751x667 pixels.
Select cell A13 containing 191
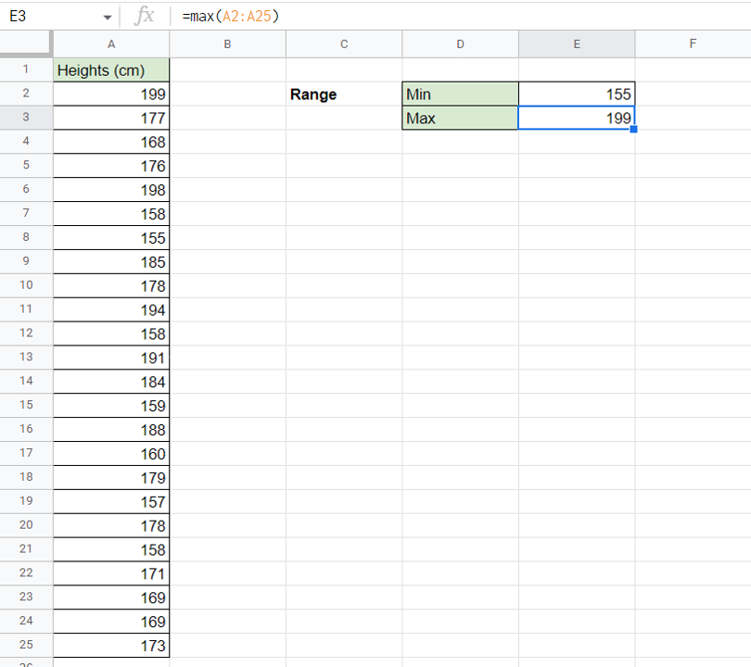[x=111, y=358]
